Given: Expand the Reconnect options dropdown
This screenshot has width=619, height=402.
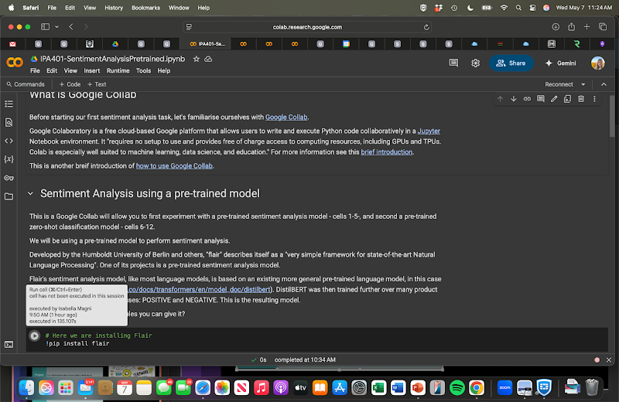Looking at the screenshot, I should (583, 84).
